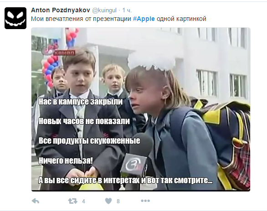
Task: Click the words "одной картинкой" in the tweet
Action: pos(181,19)
